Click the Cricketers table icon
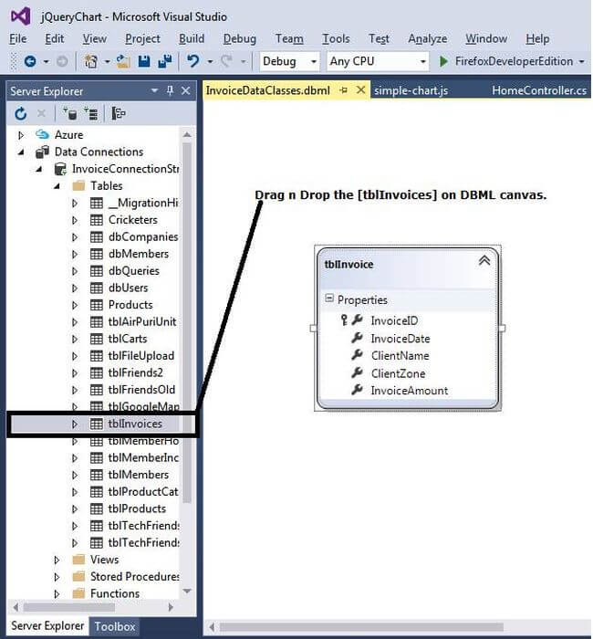This screenshot has height=639, width=593. [97, 220]
